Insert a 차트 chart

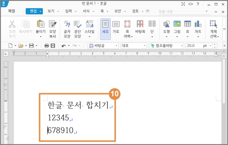click(198, 27)
